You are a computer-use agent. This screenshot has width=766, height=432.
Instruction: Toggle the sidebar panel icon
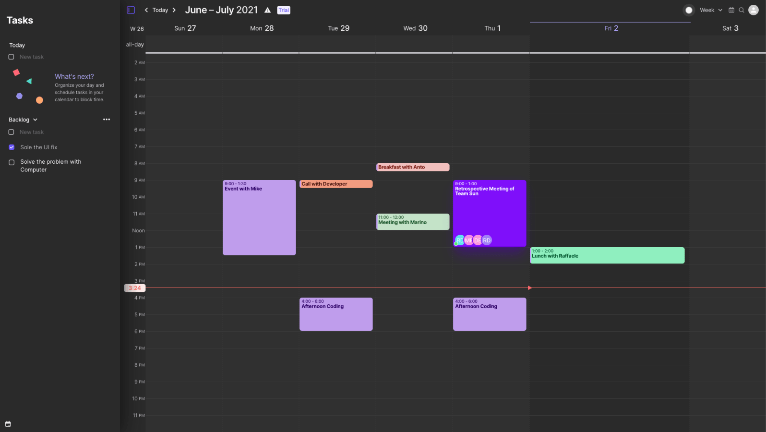click(x=131, y=10)
